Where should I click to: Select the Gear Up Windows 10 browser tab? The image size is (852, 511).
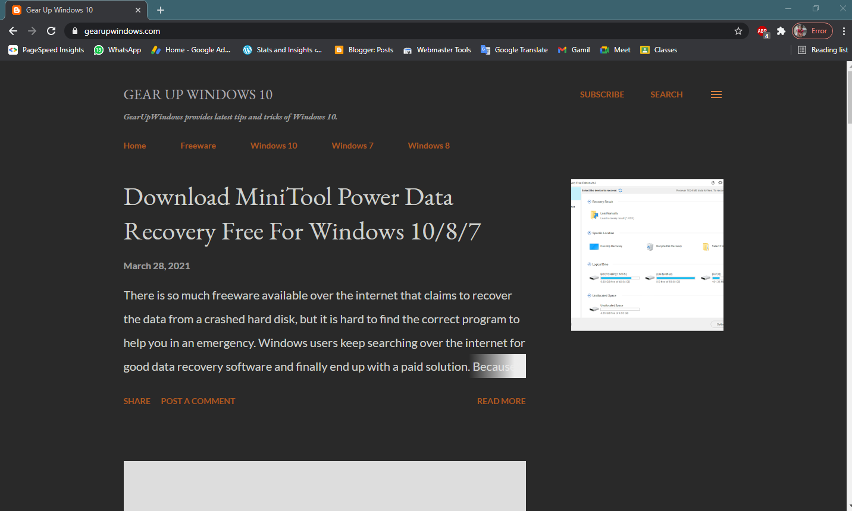pyautogui.click(x=76, y=10)
